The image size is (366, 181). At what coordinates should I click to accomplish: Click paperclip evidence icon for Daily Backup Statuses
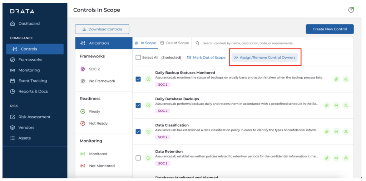click(x=336, y=79)
